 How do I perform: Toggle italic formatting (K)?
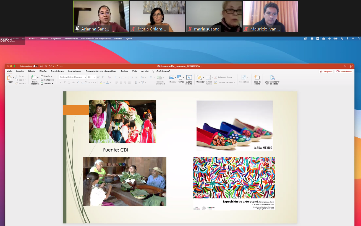(65, 82)
